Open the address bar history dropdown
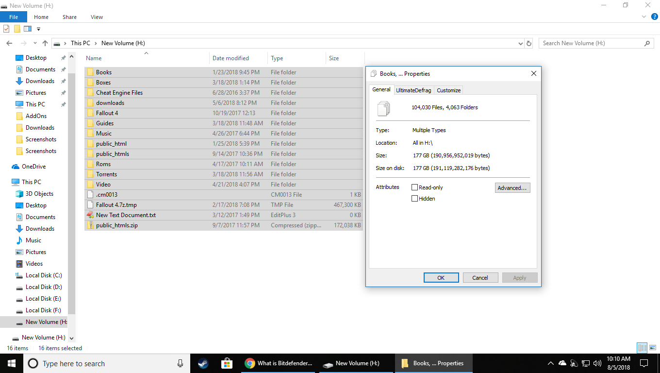This screenshot has height=373, width=660. pos(521,43)
